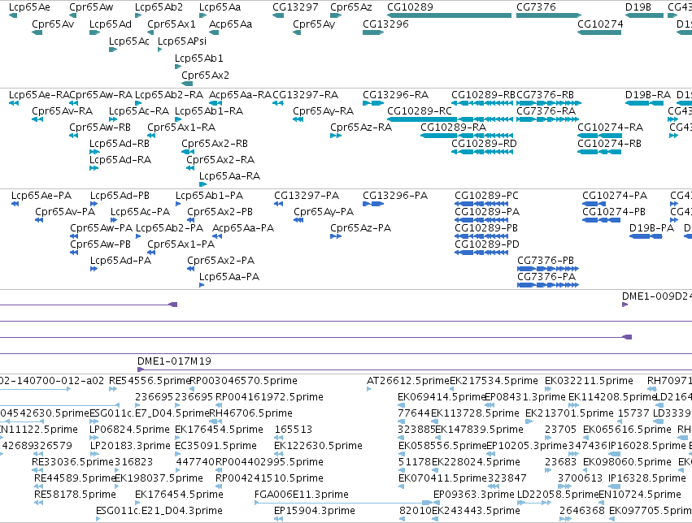The image size is (692, 523).
Task: Select the EK243443.5prime EST label
Action: tap(476, 511)
